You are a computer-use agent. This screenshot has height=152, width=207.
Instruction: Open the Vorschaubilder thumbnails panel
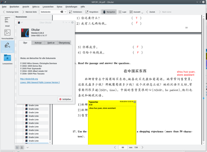(7, 34)
